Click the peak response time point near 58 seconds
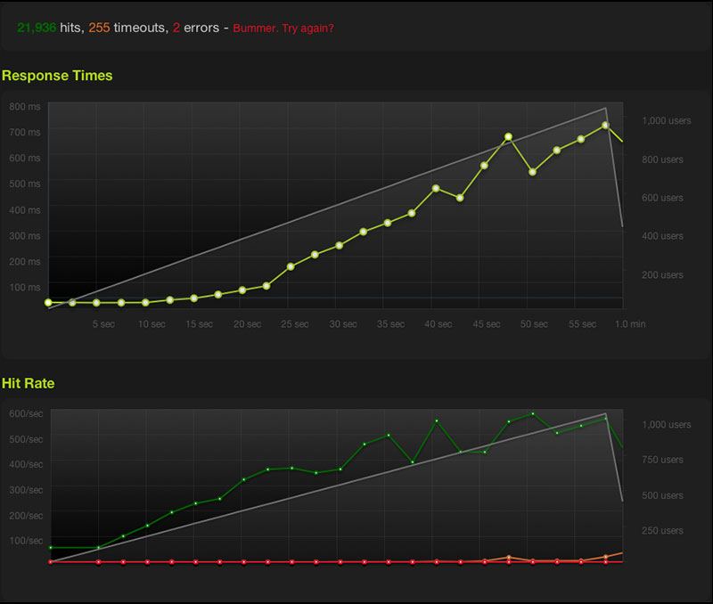 pyautogui.click(x=605, y=125)
